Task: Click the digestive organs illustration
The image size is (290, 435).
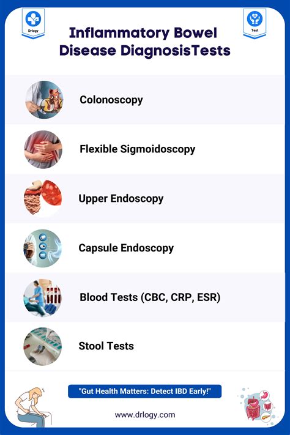Action: pyautogui.click(x=258, y=406)
